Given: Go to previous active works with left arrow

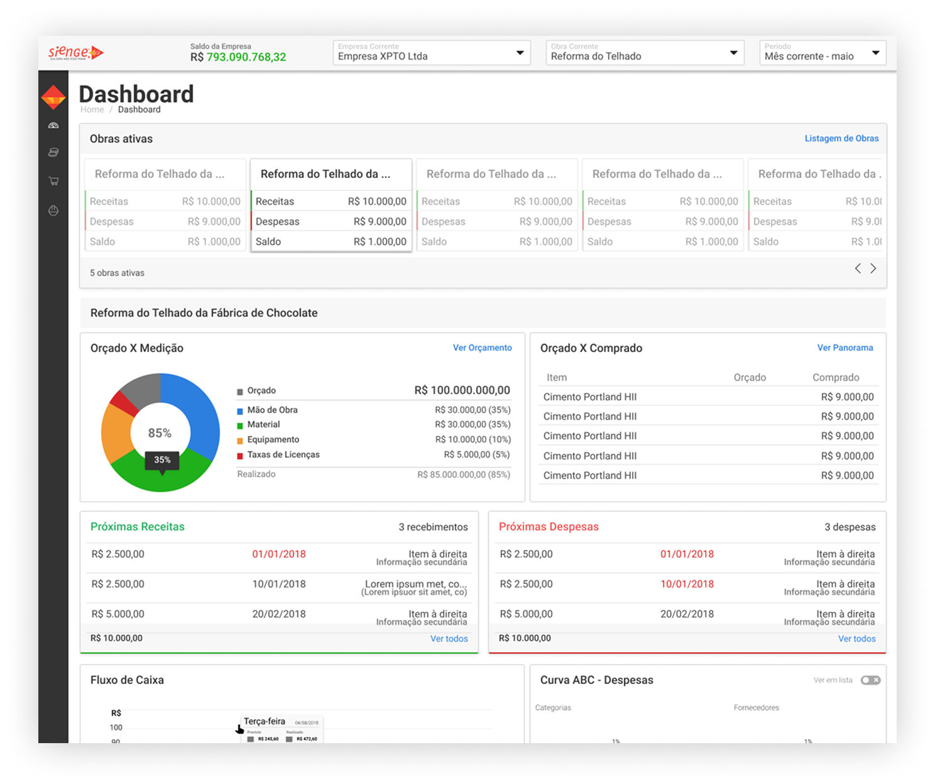Looking at the screenshot, I should (x=858, y=268).
